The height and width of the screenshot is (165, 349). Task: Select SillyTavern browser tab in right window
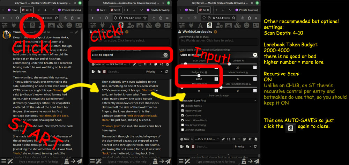point(204,10)
